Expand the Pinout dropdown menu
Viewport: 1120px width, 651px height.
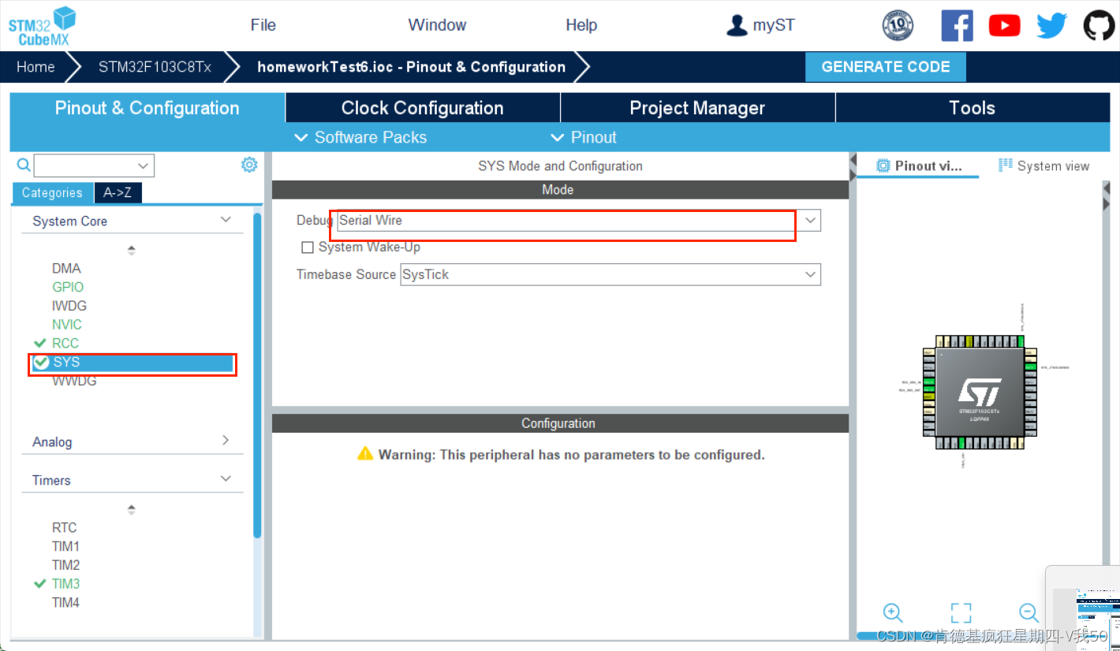(583, 137)
